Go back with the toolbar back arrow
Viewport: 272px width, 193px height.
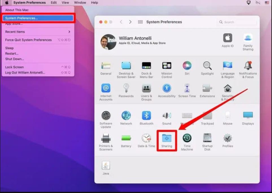(x=121, y=22)
